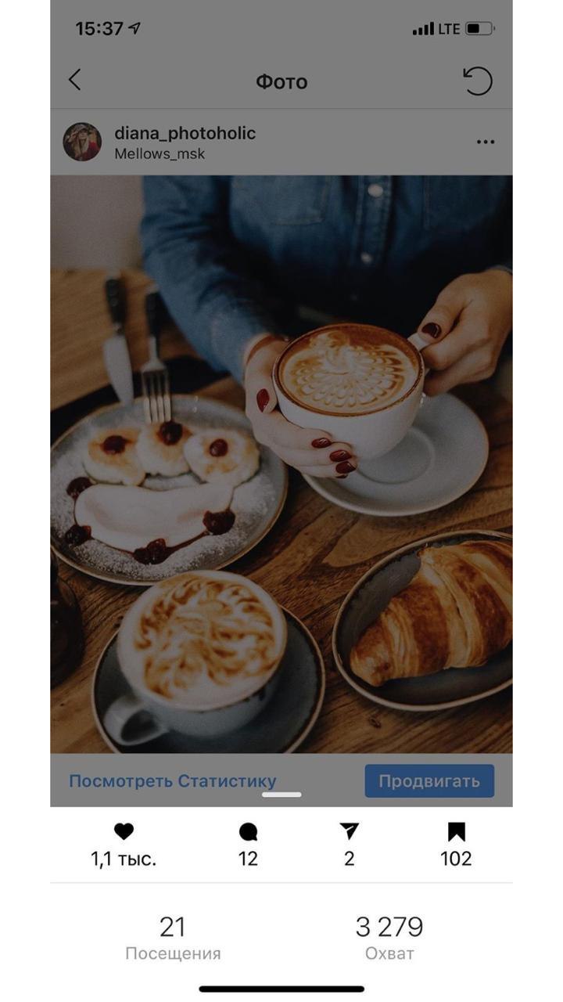Viewport: 563px width, 1002px height.
Task: Select the 21 Посещения metric
Action: pos(173,938)
